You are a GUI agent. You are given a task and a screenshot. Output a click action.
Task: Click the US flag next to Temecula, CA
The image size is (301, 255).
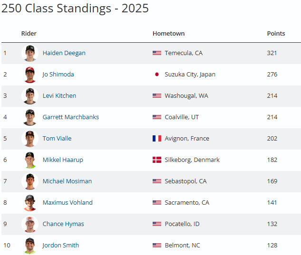[x=157, y=53]
